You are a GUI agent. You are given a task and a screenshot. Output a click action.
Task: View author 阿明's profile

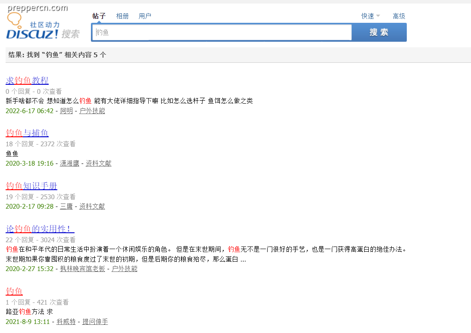(66, 111)
